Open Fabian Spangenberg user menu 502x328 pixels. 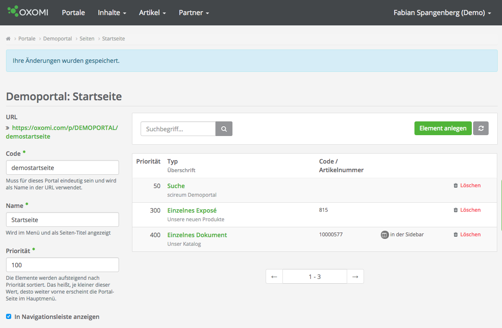click(x=442, y=12)
